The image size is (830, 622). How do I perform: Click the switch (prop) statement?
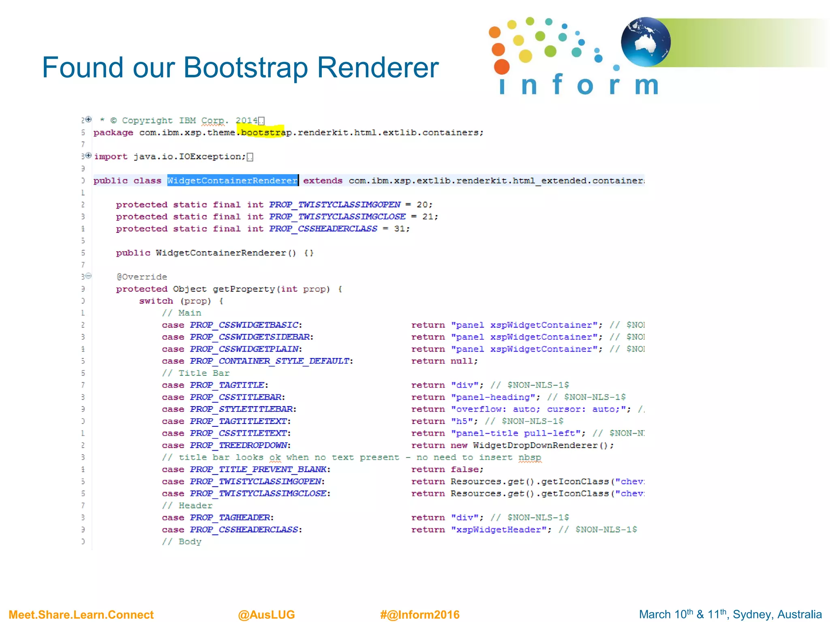pos(181,301)
